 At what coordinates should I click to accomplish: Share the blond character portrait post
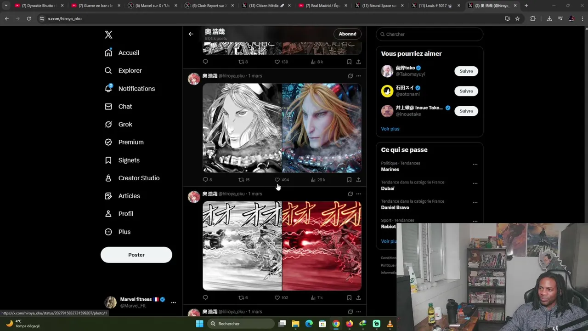click(358, 180)
